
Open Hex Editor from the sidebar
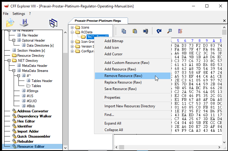26,121
